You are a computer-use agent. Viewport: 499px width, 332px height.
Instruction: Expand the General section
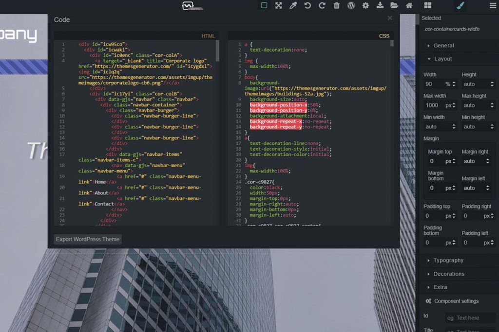443,45
